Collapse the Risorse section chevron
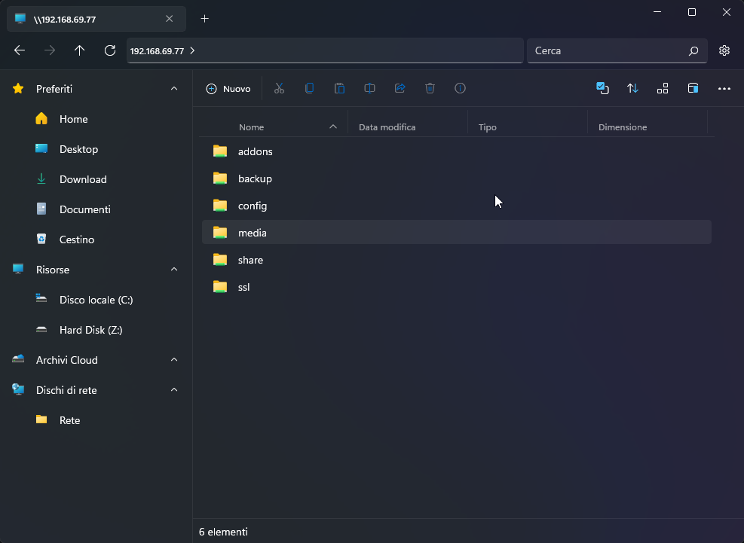 click(x=174, y=270)
